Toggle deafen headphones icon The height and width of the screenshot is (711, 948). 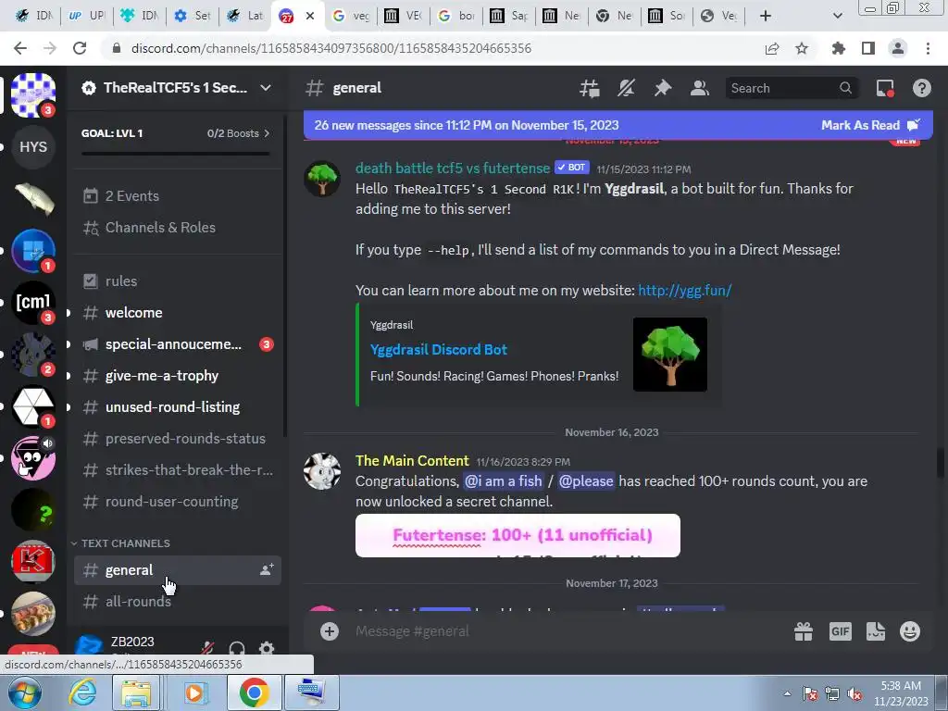[x=237, y=649]
